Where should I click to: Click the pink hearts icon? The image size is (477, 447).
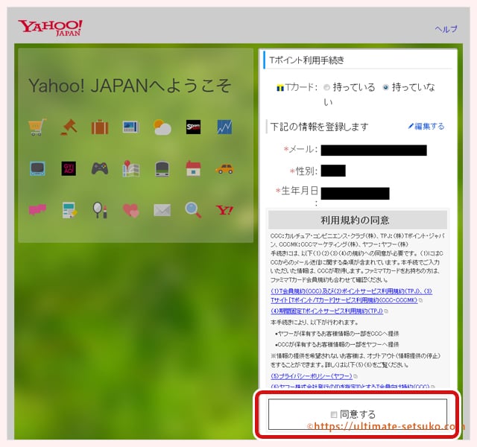(131, 210)
